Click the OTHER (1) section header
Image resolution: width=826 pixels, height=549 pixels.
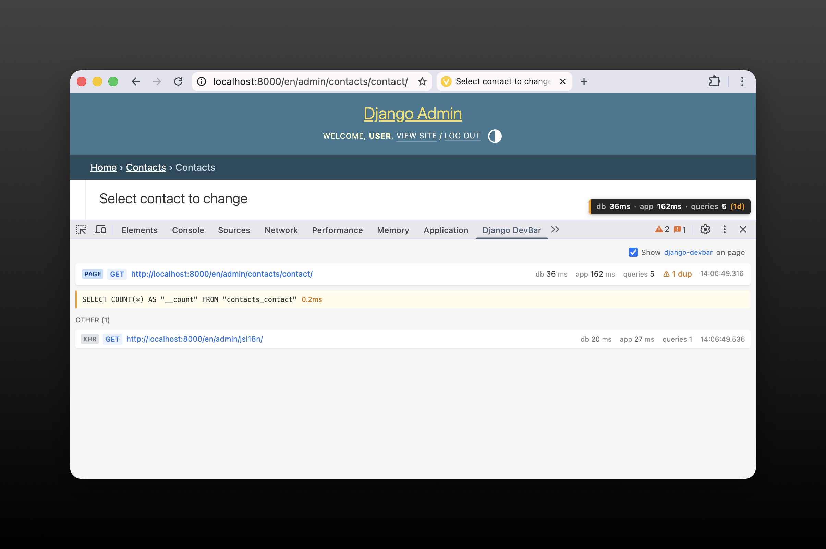point(93,320)
